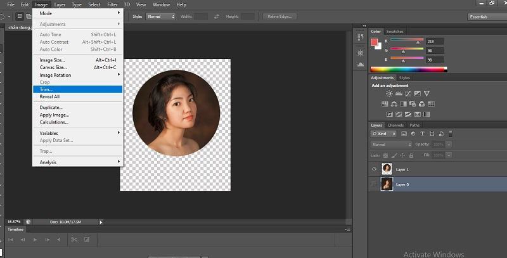Toggle adjustment layers filter
Viewport: 507px width, 258px height.
413,134
